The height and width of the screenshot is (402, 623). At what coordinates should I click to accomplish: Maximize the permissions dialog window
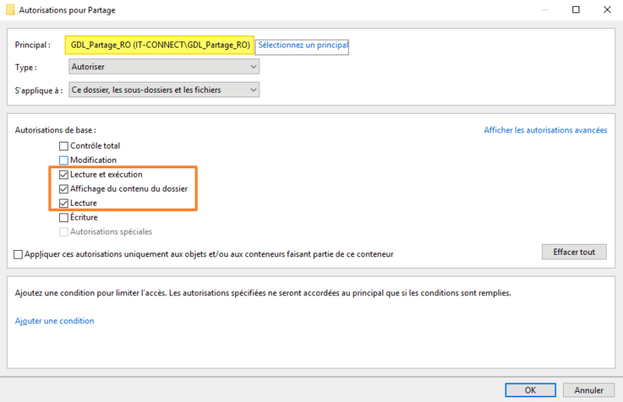point(575,9)
